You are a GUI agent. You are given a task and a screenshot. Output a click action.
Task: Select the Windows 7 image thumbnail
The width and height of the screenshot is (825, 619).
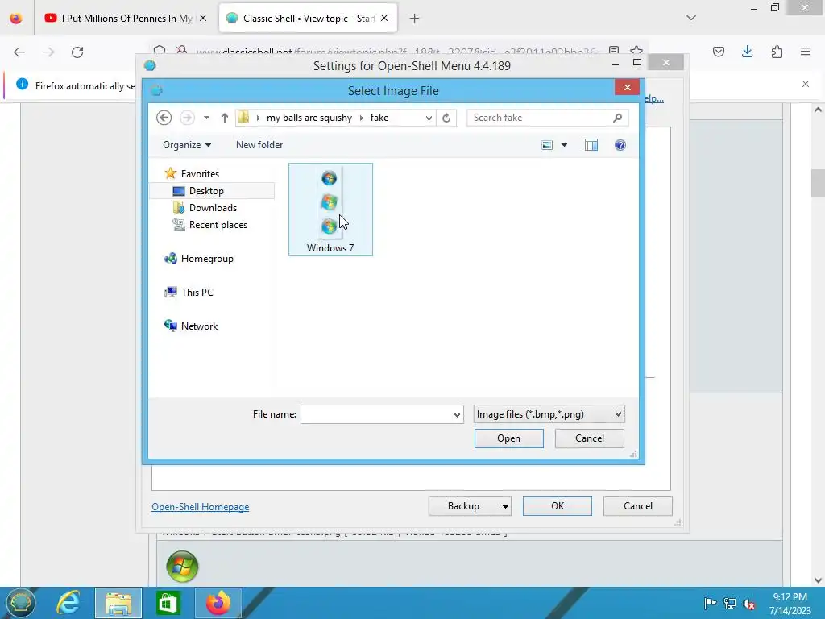click(330, 210)
